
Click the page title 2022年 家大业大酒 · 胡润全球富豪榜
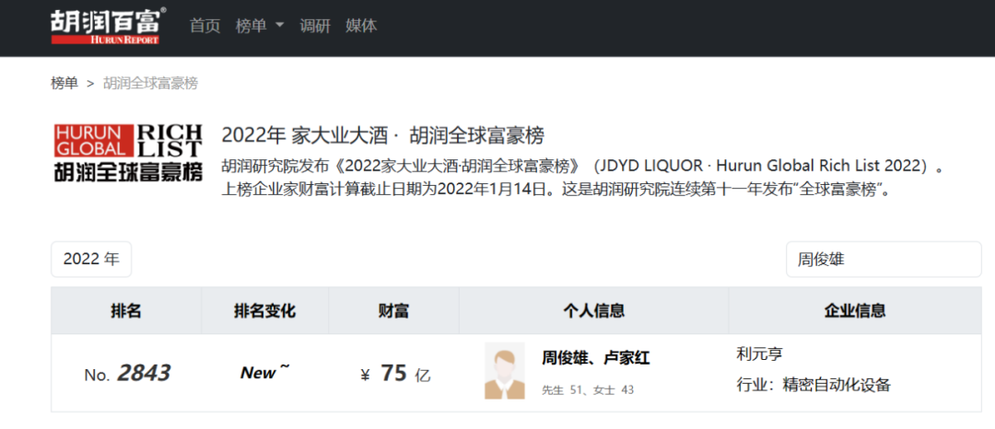point(383,135)
